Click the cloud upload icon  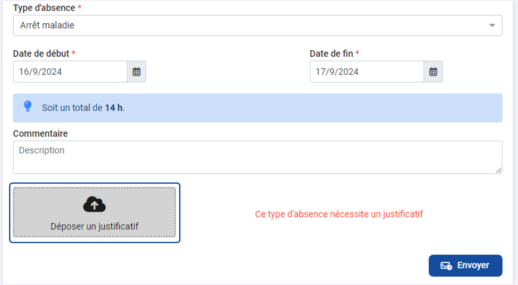coord(95,204)
